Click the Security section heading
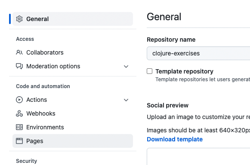 point(27,161)
